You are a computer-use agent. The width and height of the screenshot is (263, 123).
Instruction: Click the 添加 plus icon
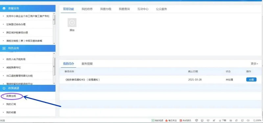(x=72, y=23)
